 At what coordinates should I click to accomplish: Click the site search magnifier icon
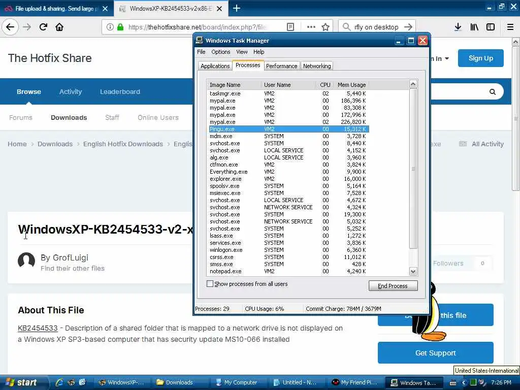(x=493, y=92)
